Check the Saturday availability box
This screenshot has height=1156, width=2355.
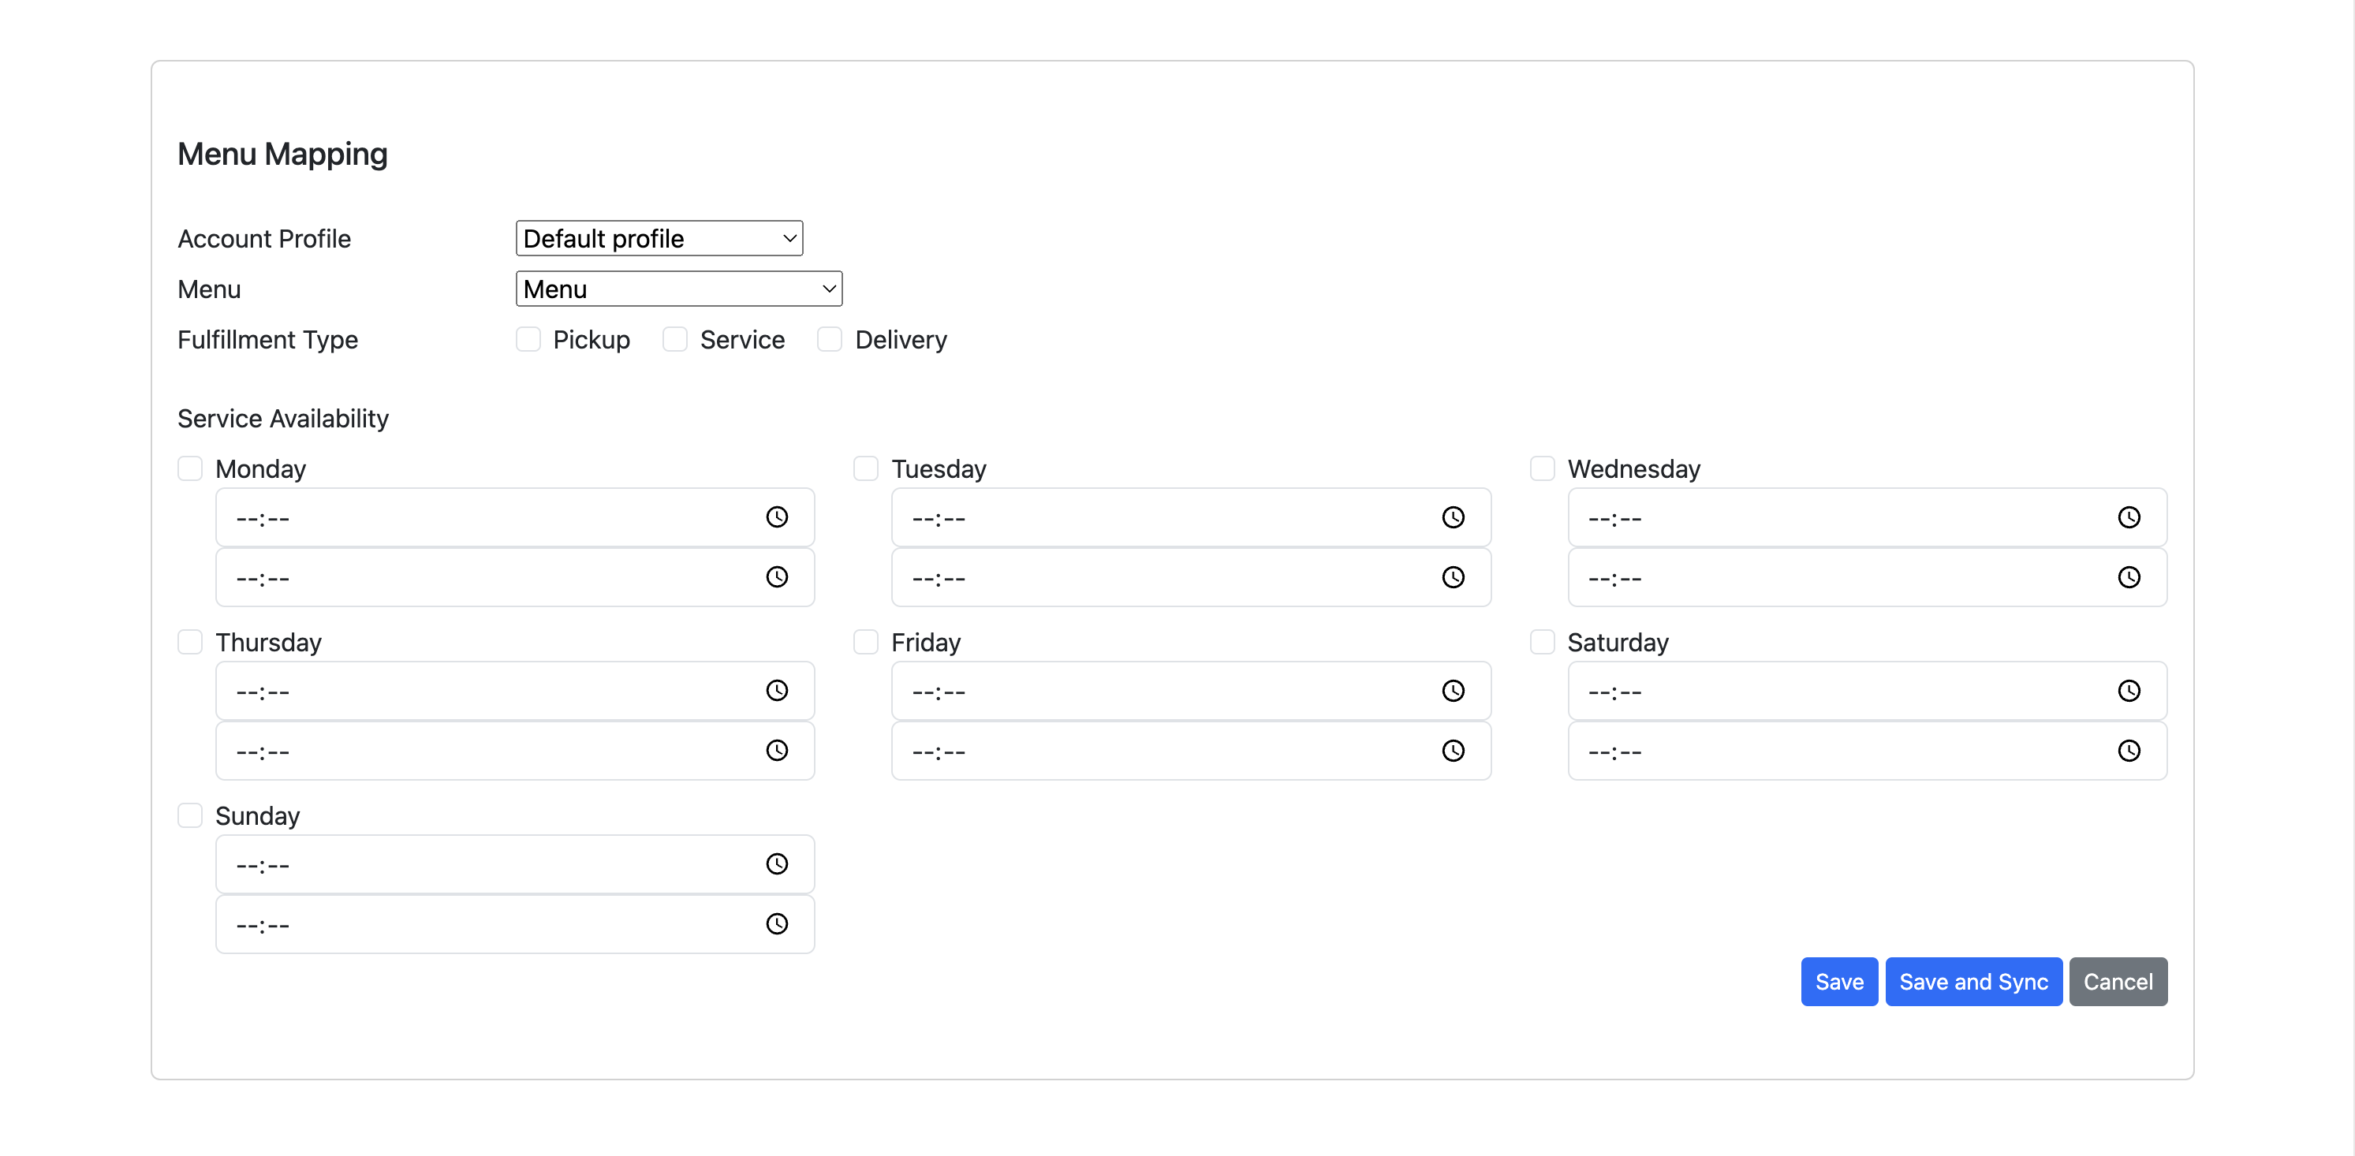pos(1543,642)
